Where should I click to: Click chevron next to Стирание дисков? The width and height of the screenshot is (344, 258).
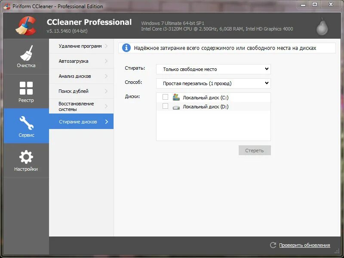[x=107, y=122]
